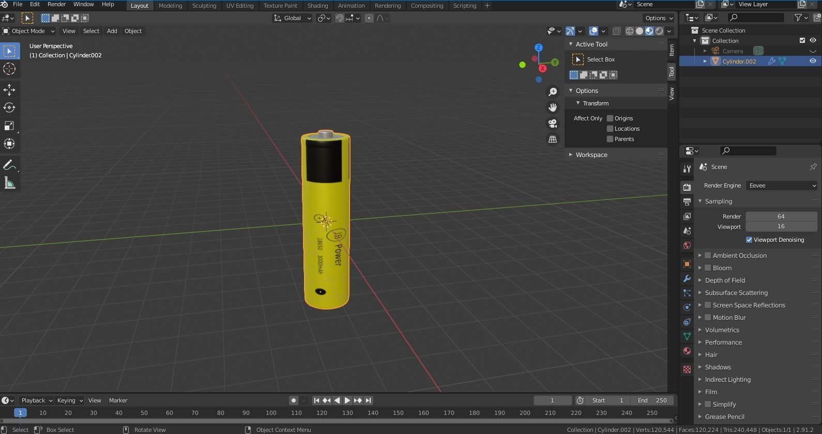Image resolution: width=822 pixels, height=434 pixels.
Task: Toggle camera view icon in viewport
Action: [x=553, y=123]
